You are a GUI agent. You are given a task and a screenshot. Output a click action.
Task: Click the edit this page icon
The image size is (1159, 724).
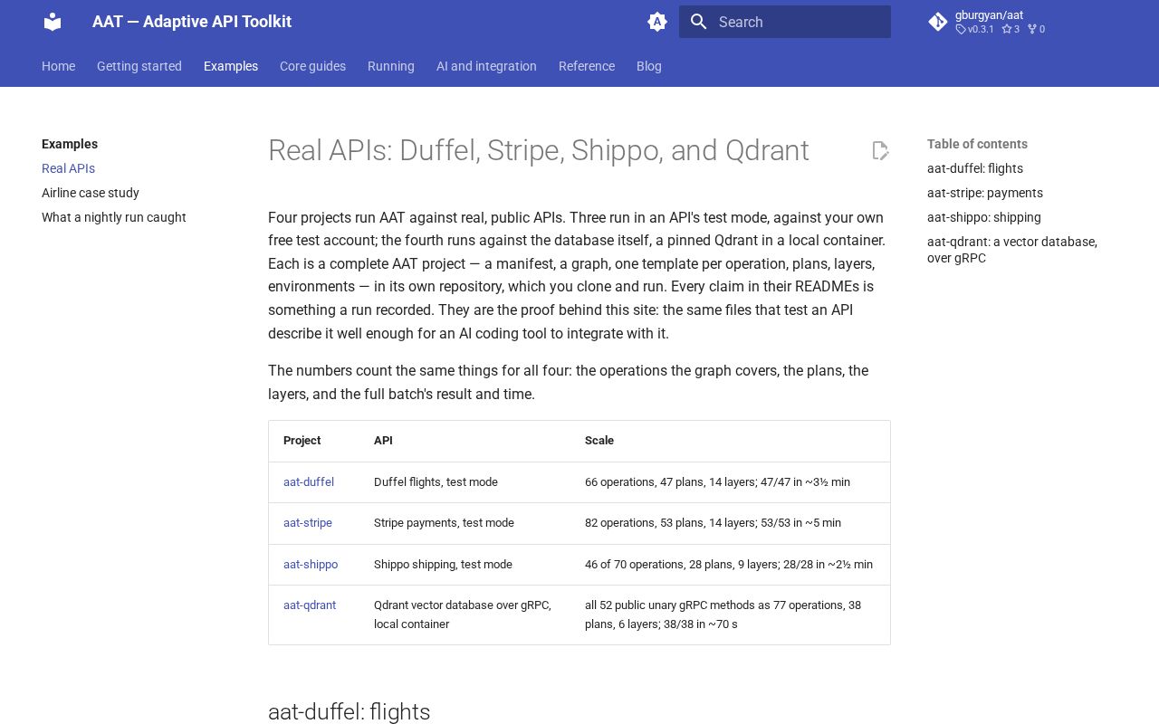click(x=880, y=150)
